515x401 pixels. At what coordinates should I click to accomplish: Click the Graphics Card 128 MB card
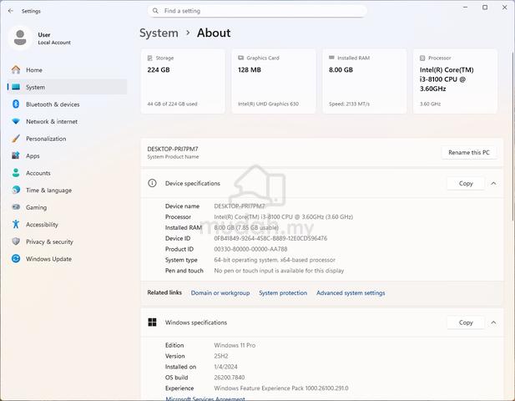pyautogui.click(x=274, y=81)
